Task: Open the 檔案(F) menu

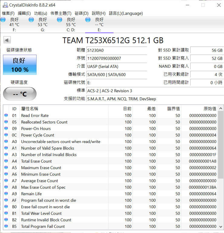Action: coord(8,13)
